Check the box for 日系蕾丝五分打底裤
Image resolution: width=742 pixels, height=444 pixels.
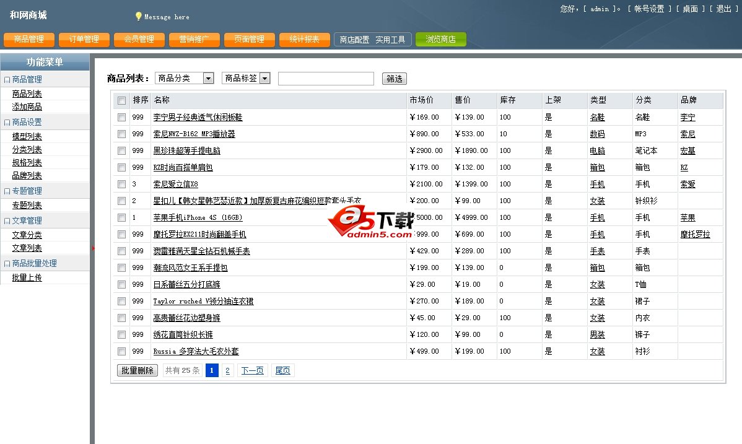(121, 284)
